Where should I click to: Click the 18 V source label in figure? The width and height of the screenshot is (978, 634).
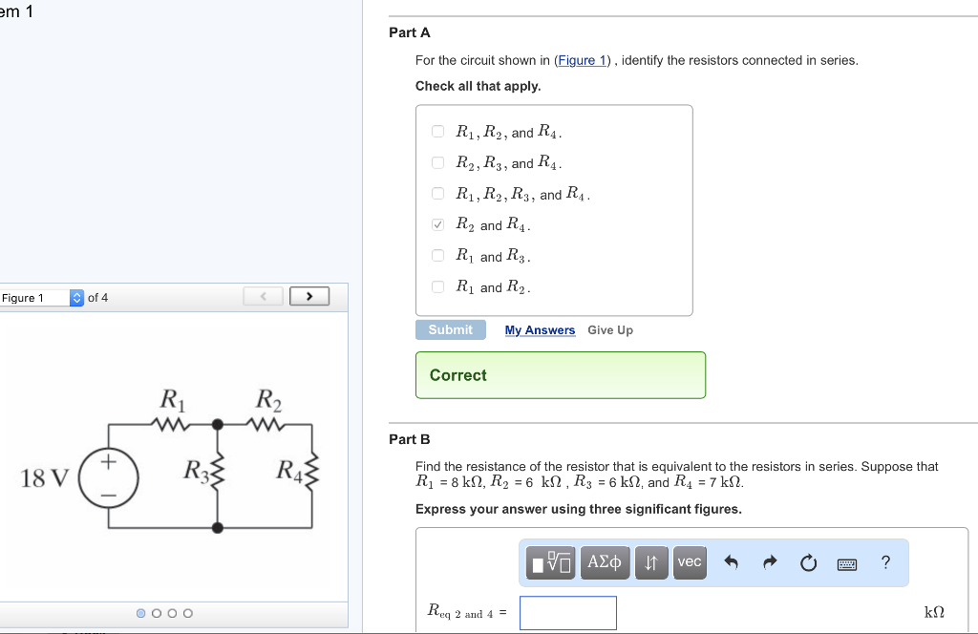[44, 478]
